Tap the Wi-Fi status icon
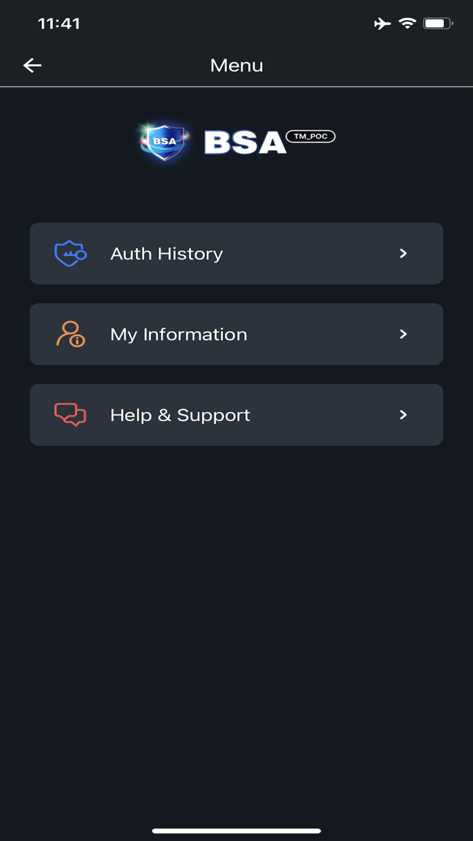The image size is (473, 841). pyautogui.click(x=407, y=24)
